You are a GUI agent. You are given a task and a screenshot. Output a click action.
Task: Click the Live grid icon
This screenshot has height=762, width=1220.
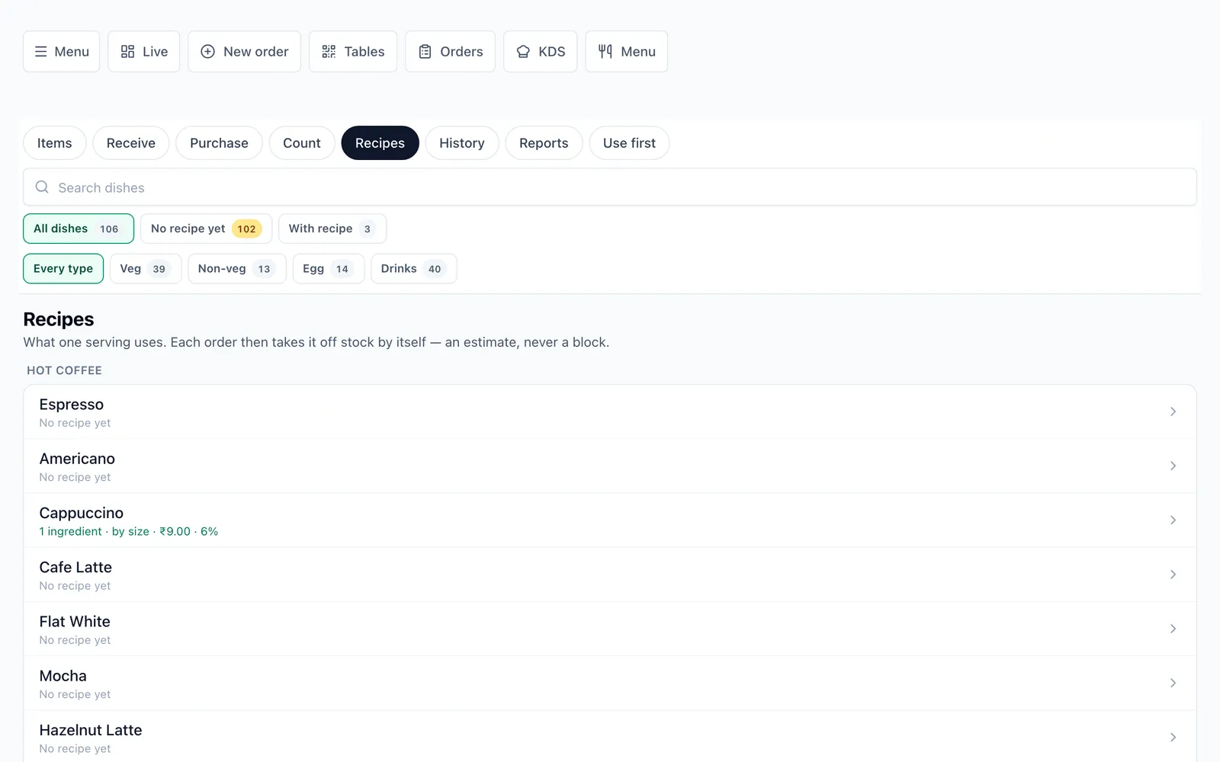(x=127, y=52)
